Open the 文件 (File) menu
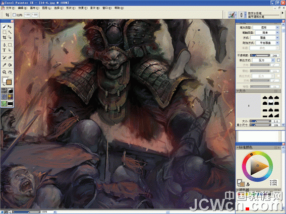Image resolution: width=286 pixels, height=214 pixels. 10,8
